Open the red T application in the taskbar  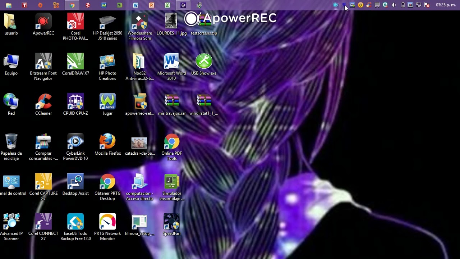(x=24, y=5)
